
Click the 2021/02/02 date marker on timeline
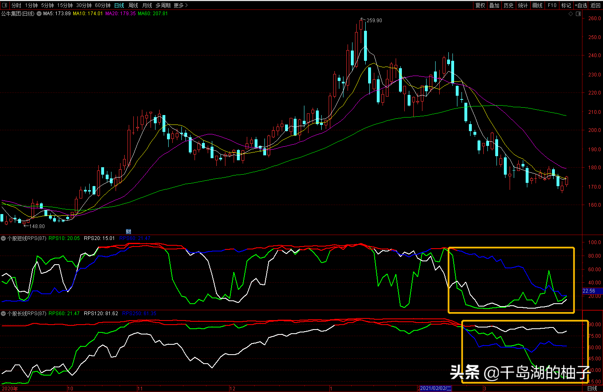tap(436, 388)
